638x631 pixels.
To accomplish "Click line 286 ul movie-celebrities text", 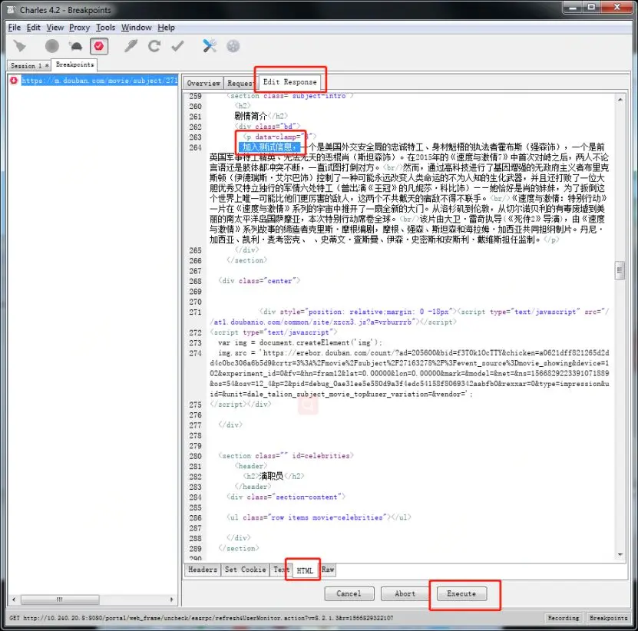I will pyautogui.click(x=319, y=517).
